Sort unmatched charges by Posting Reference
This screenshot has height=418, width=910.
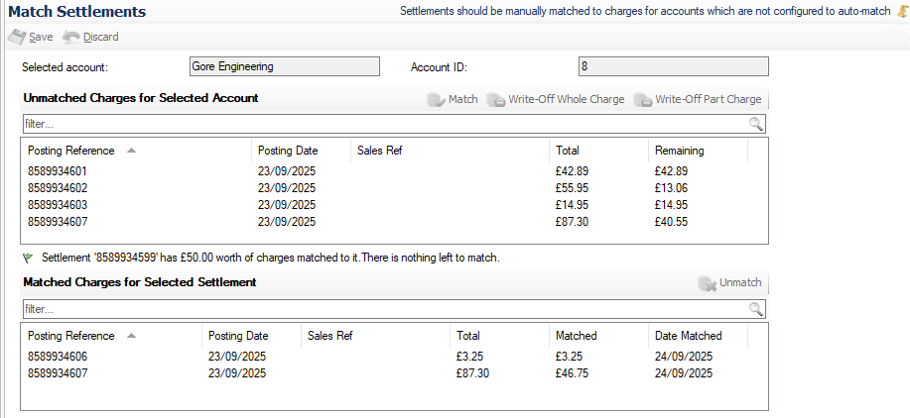(x=71, y=151)
